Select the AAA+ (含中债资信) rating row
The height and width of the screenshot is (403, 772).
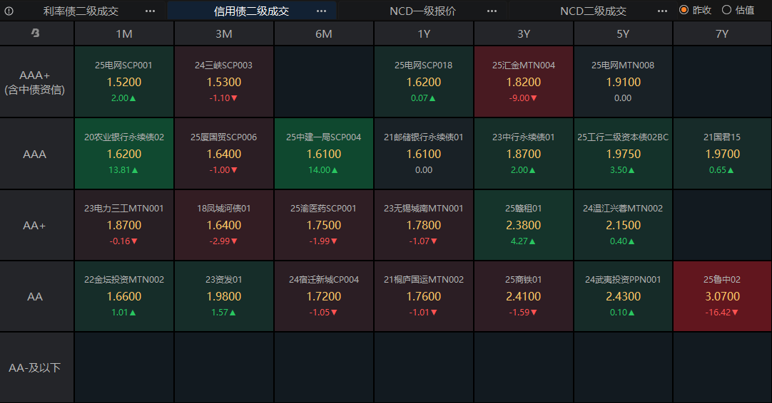pyautogui.click(x=36, y=82)
